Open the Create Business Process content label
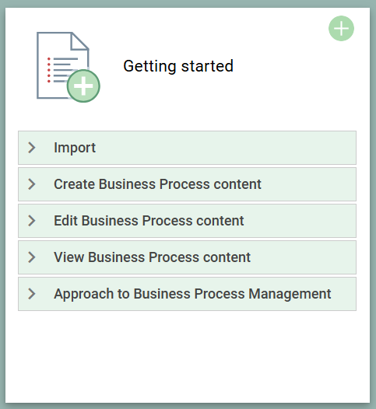The image size is (376, 409). coord(157,184)
